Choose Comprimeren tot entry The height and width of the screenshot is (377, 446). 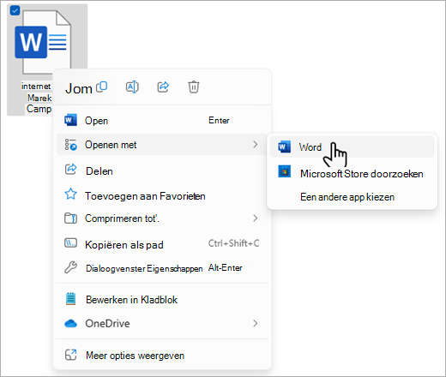(x=162, y=218)
